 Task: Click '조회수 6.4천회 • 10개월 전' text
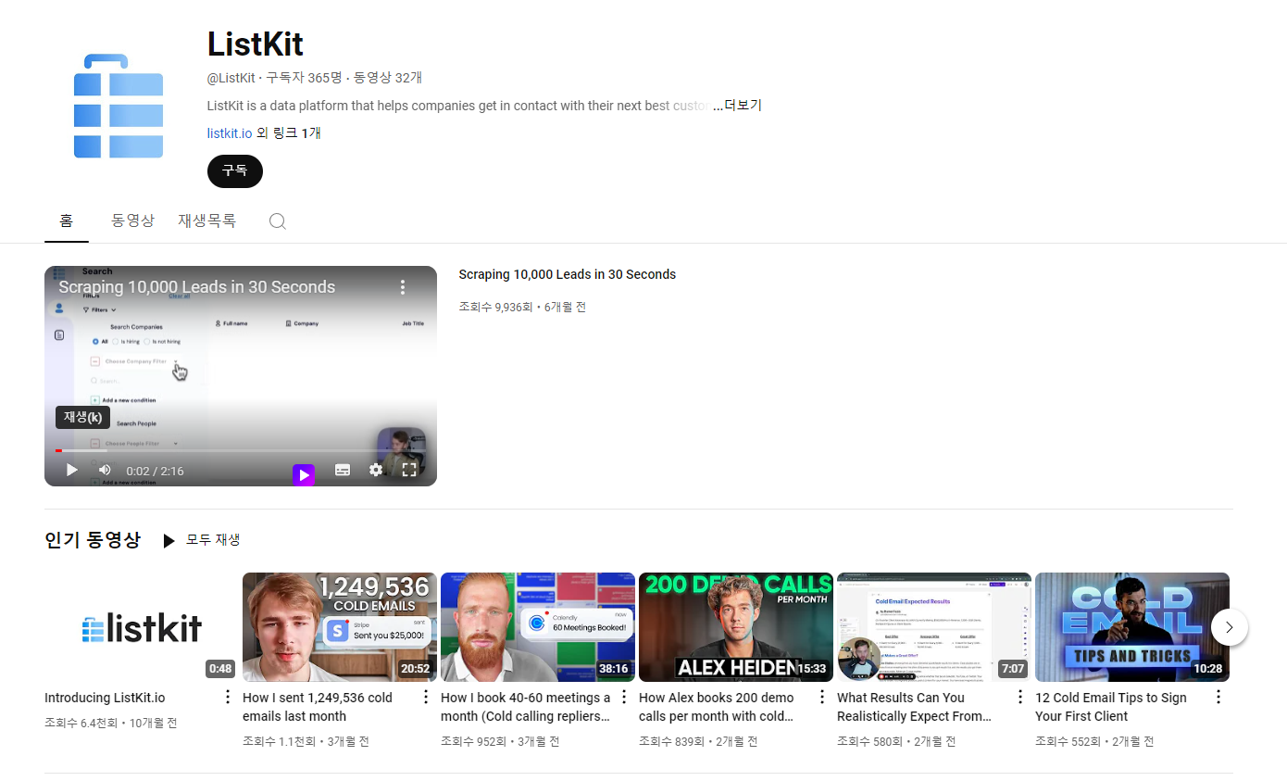[x=111, y=723]
